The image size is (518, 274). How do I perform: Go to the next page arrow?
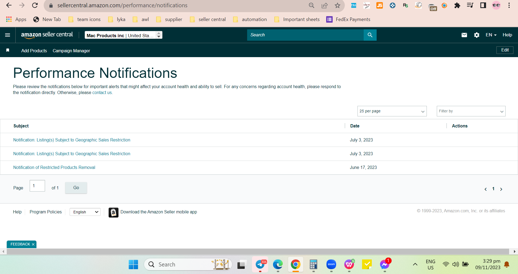(501, 189)
